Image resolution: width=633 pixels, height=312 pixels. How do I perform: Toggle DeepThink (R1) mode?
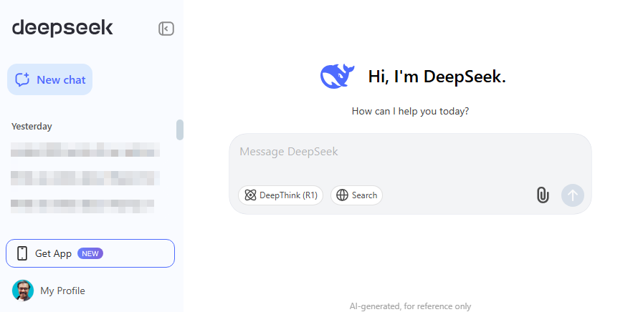click(280, 195)
